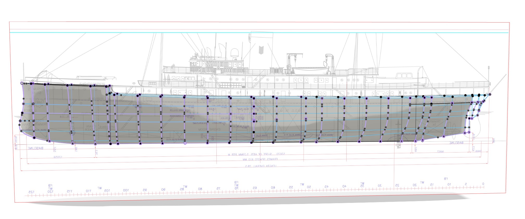Click frame number 15 on the ruler
This screenshot has width=525, height=219.
tap(432, 185)
